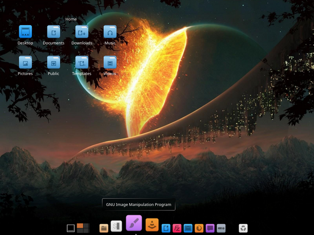Viewport: 314px width, 235px height.
Task: Launch the white S text editor dock icon
Action: coord(116,226)
